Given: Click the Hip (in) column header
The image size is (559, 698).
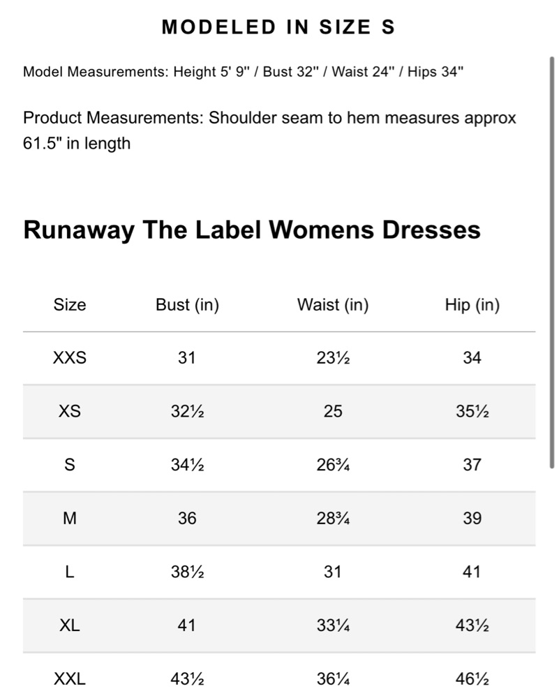Looking at the screenshot, I should (472, 305).
